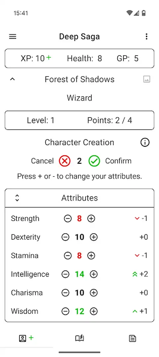
Task: Open the three-dot overflow menu
Action: [x=146, y=36]
